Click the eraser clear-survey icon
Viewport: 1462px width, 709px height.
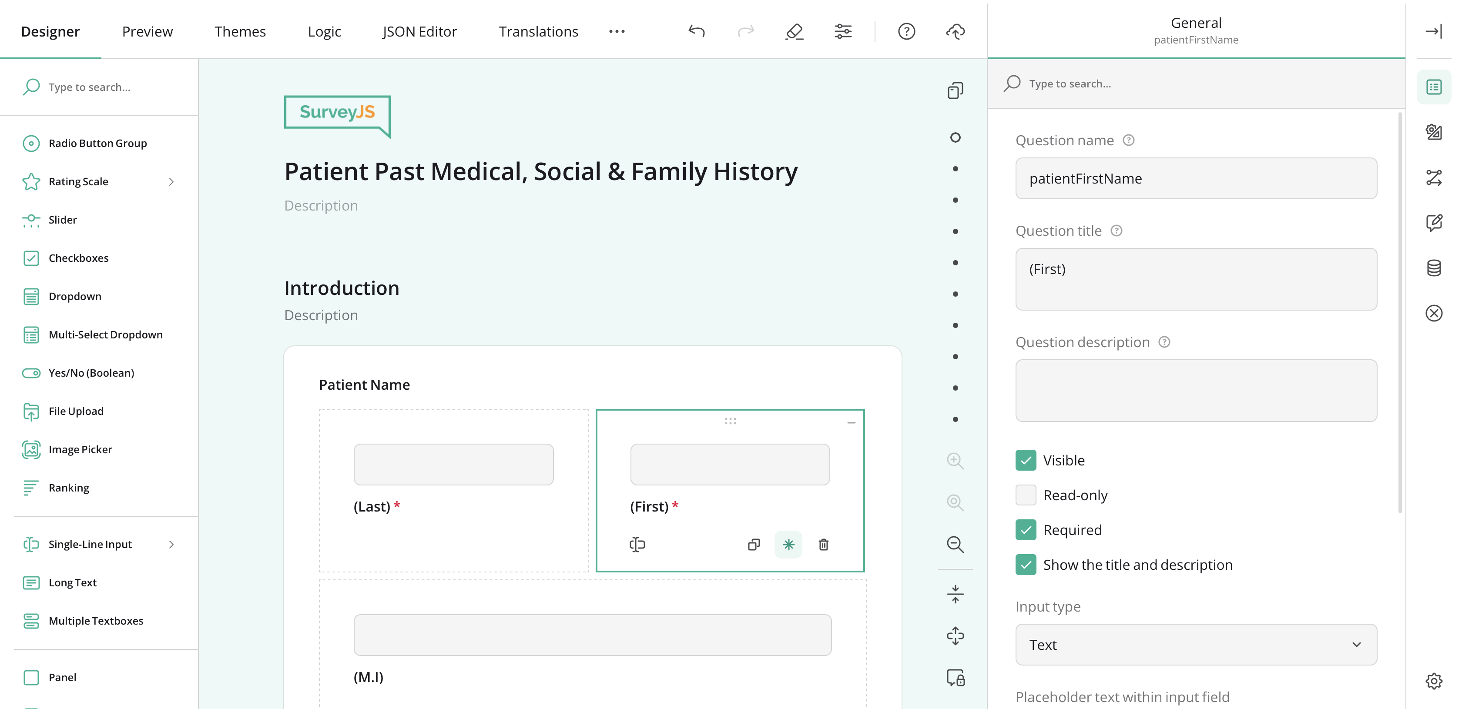795,31
